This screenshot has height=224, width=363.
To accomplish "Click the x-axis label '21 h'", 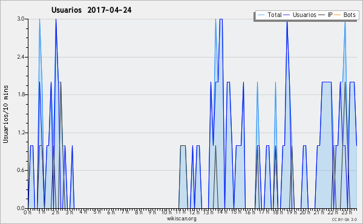I will (319, 212).
